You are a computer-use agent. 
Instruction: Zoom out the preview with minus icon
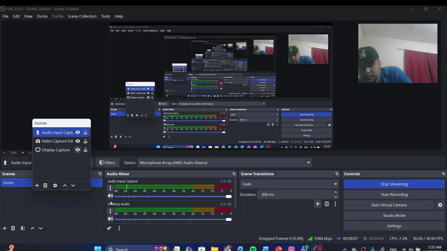click(x=4, y=153)
